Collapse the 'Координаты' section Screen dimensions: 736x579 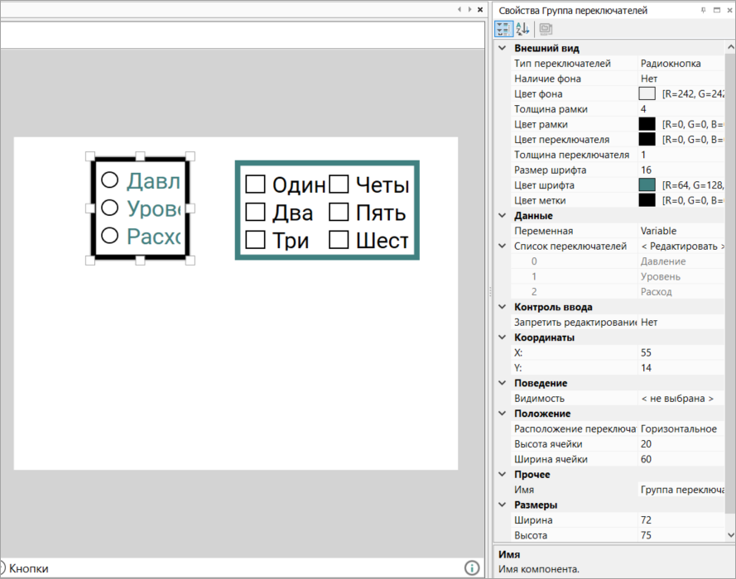(x=502, y=337)
